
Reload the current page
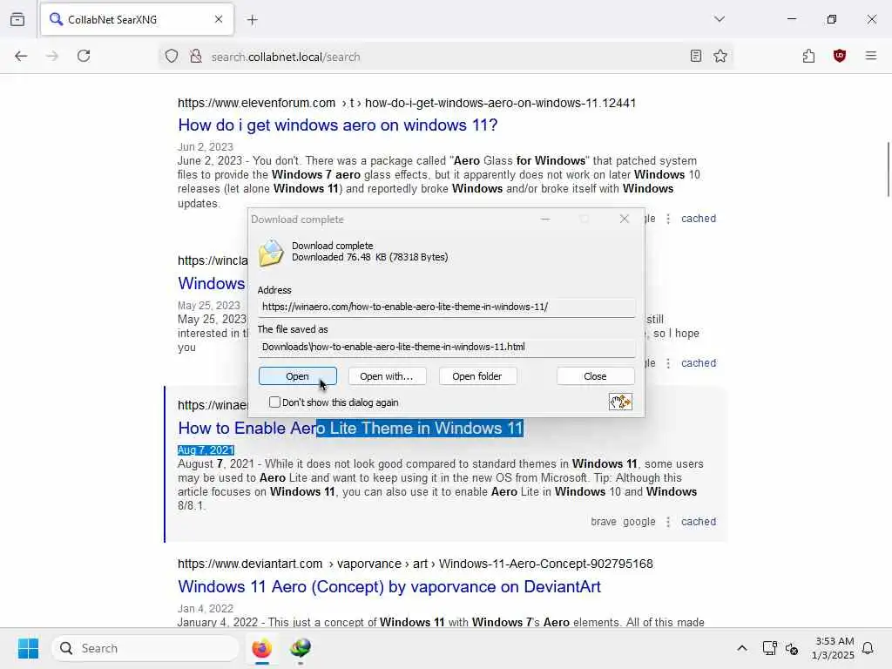pos(84,56)
